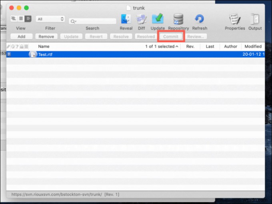272x204 pixels.
Task: Refresh the working copy
Action: (200, 19)
